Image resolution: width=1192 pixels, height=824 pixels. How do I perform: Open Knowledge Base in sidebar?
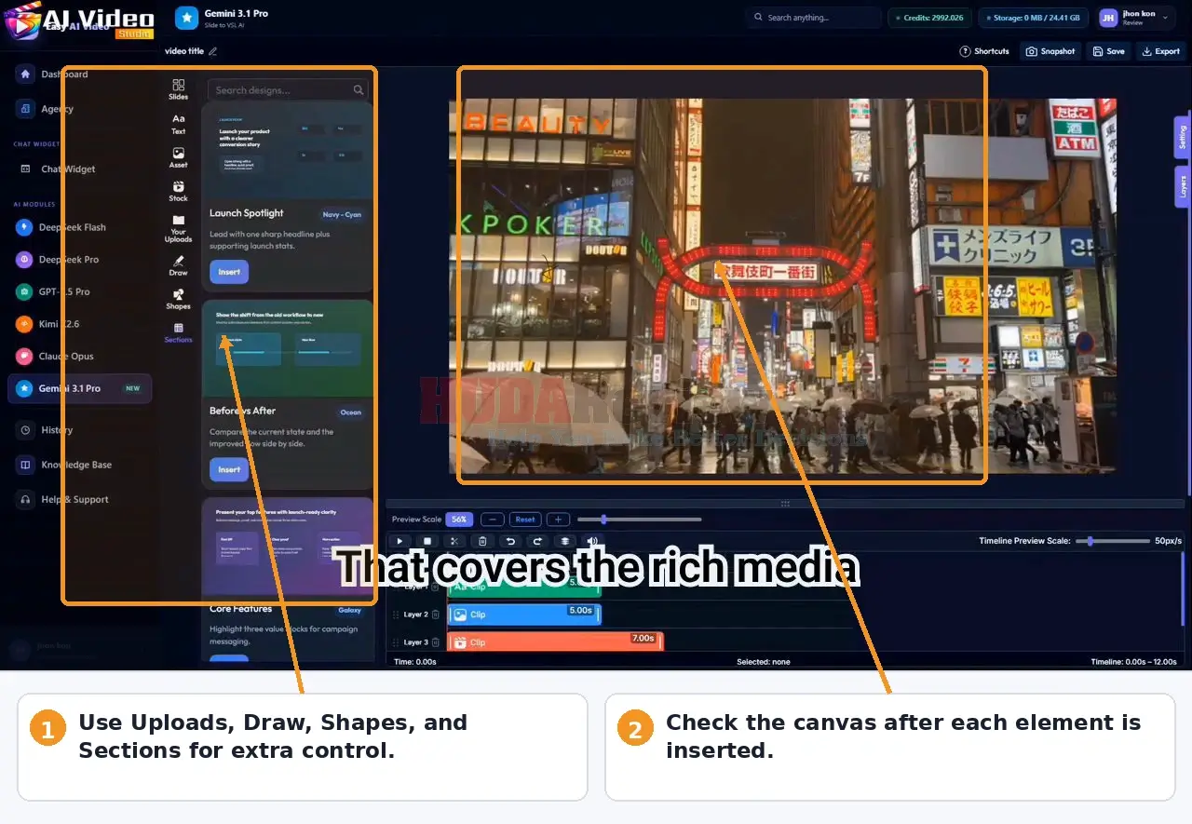click(65, 465)
